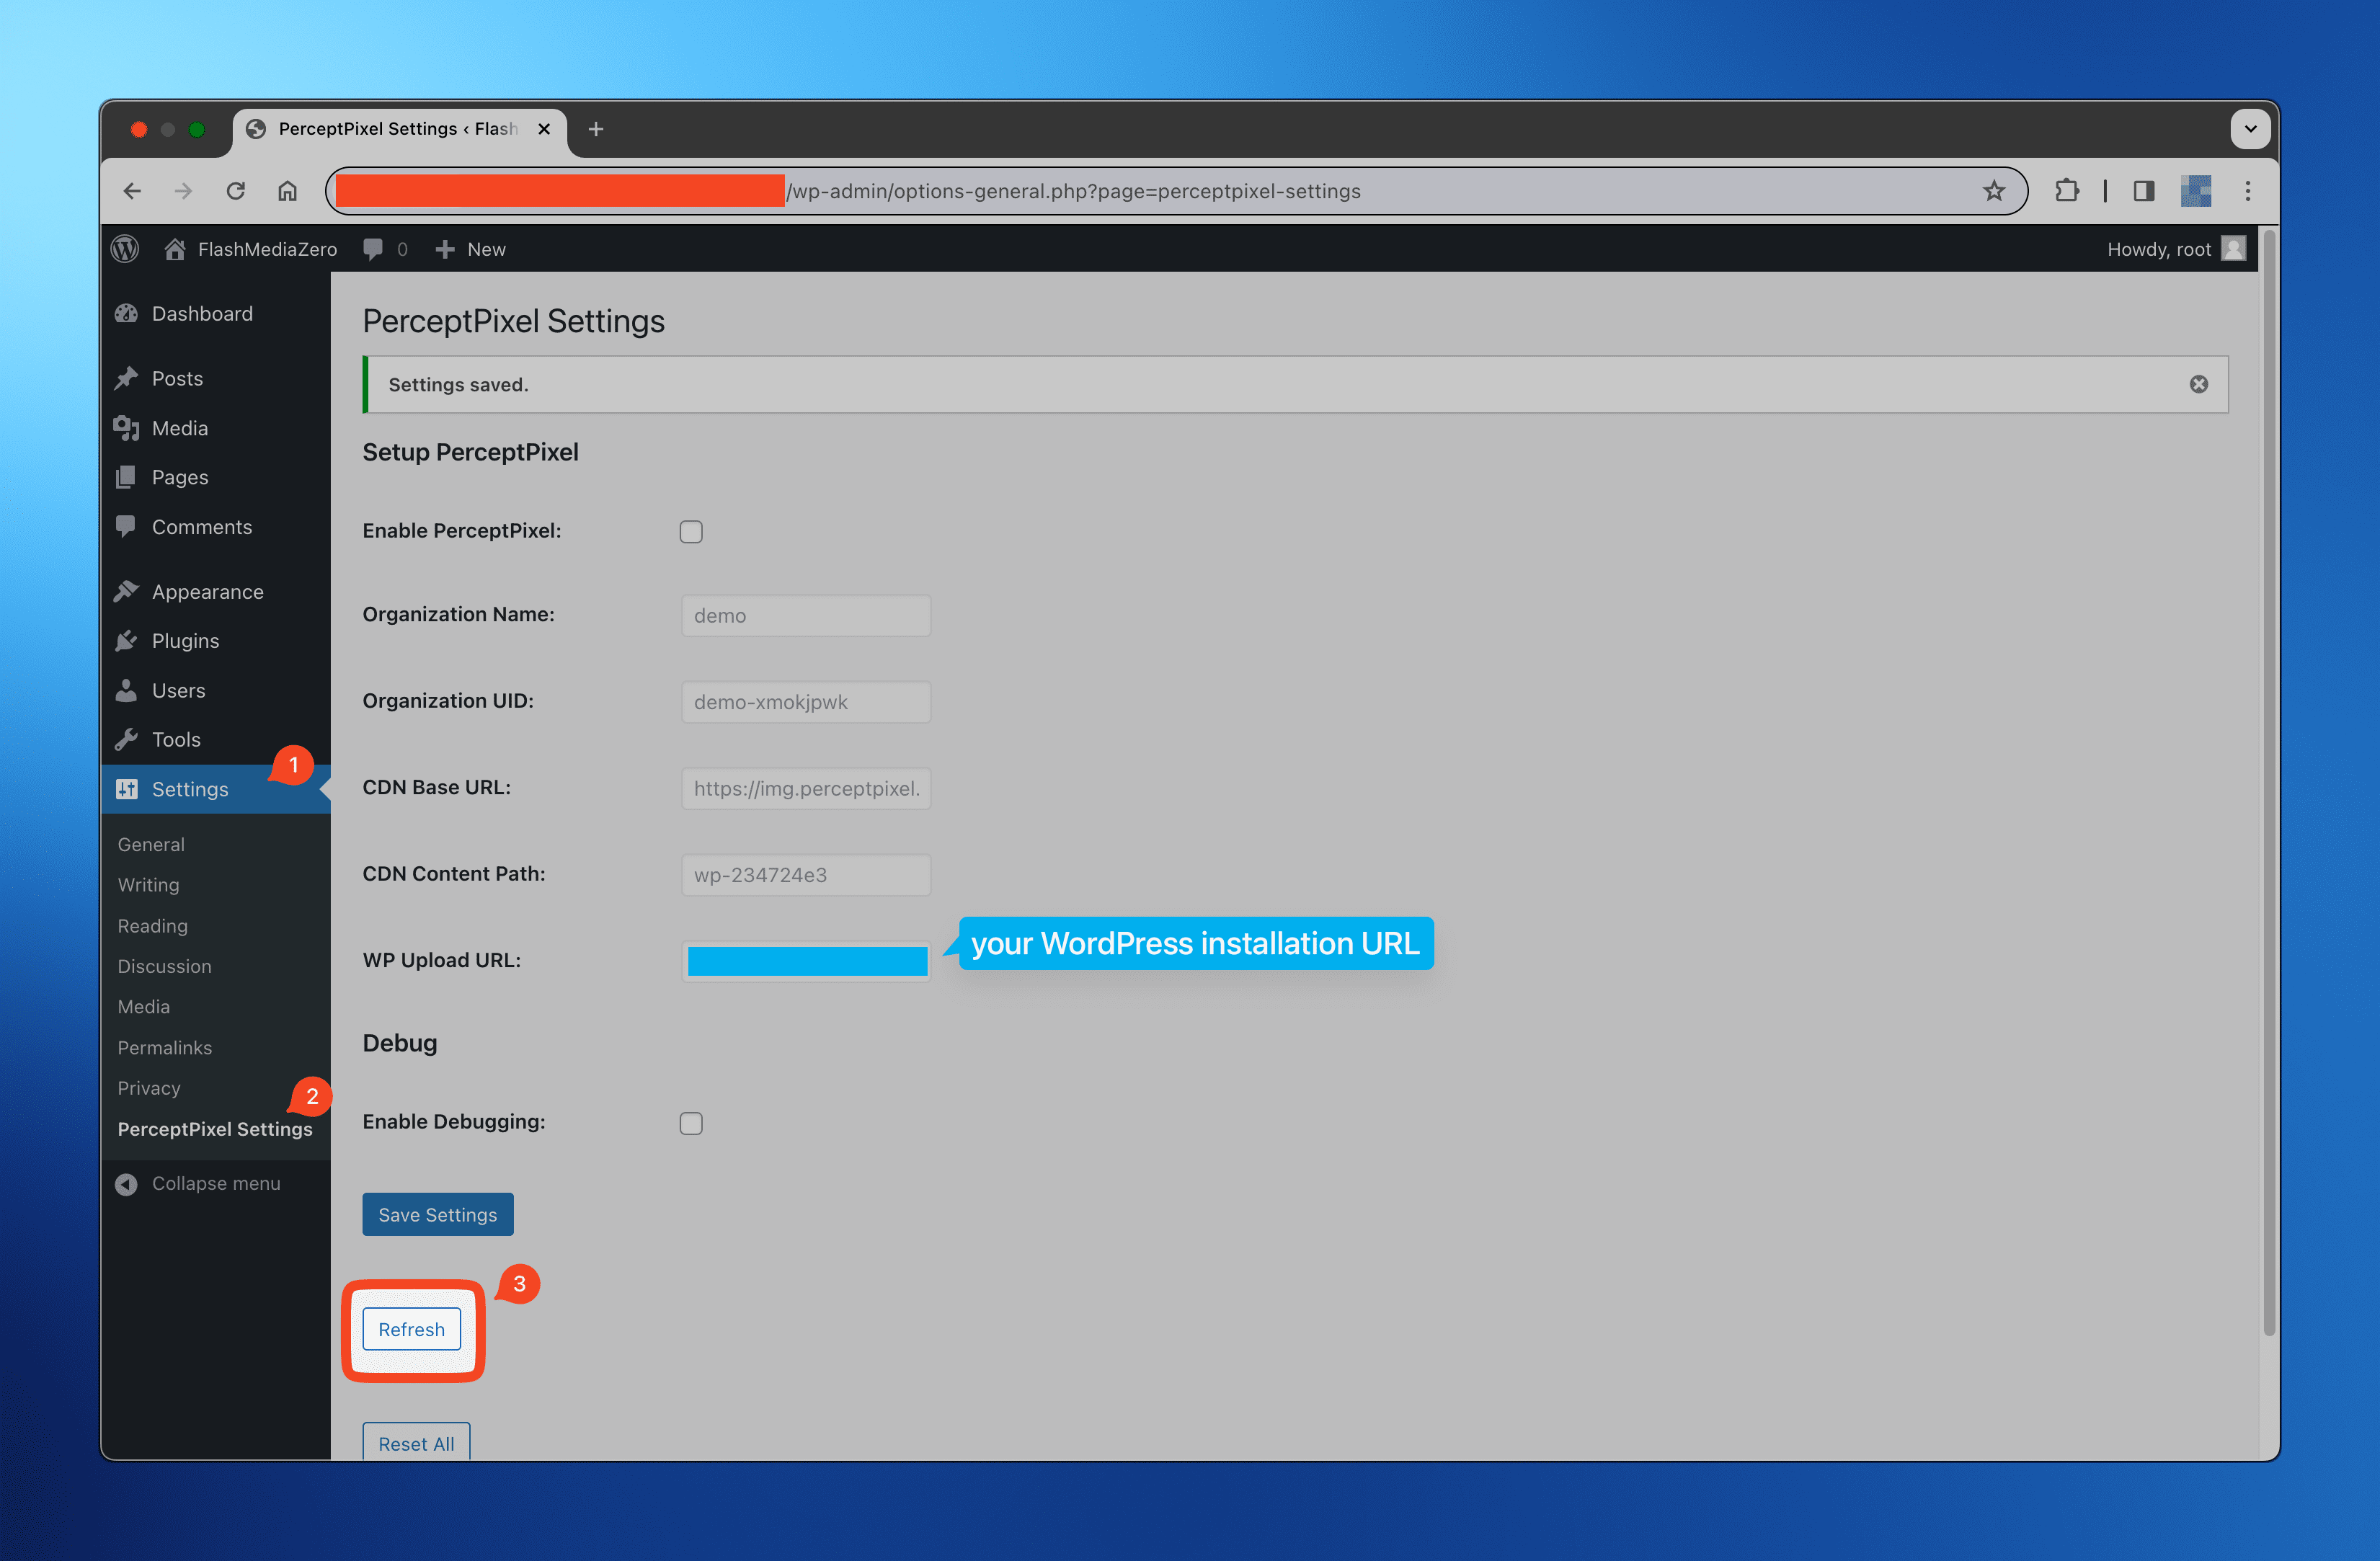
Task: Open the General settings page
Action: coord(151,843)
